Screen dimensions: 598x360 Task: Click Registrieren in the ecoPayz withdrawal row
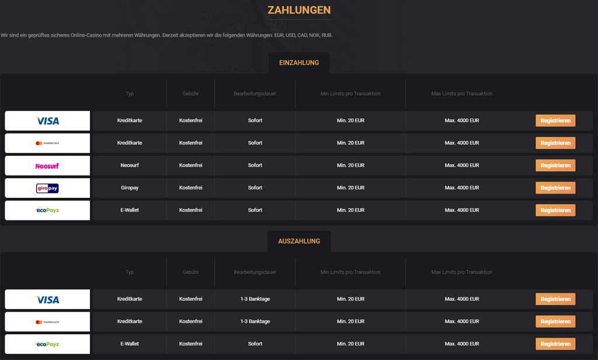pyautogui.click(x=555, y=344)
